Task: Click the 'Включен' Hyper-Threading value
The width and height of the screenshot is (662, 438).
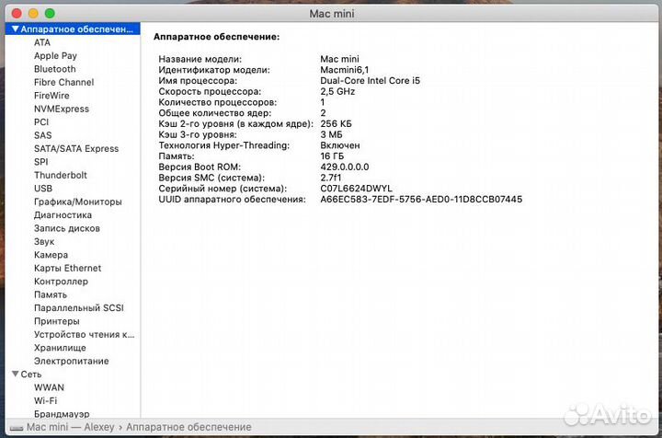Action: click(340, 145)
